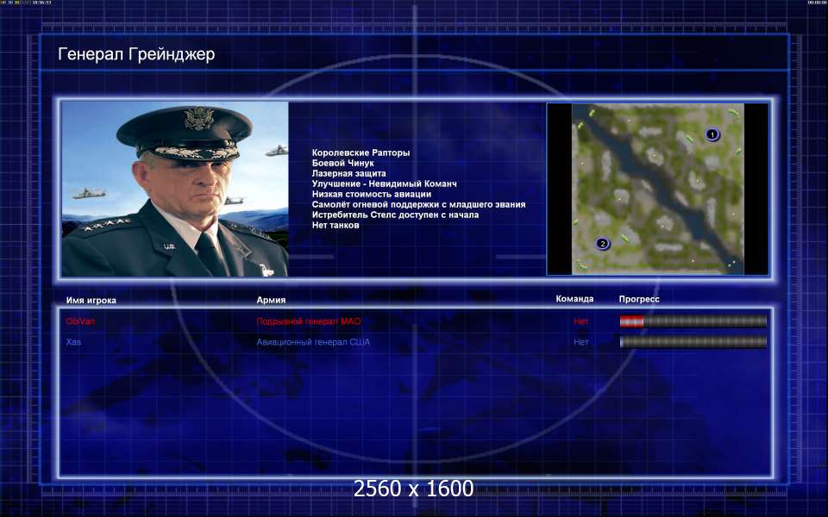The height and width of the screenshot is (517, 828).
Task: Click the 'Армия' column header
Action: [x=271, y=300]
